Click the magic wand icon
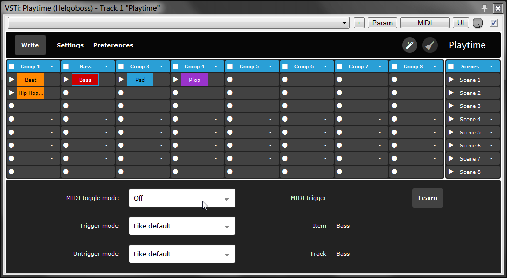 point(410,45)
